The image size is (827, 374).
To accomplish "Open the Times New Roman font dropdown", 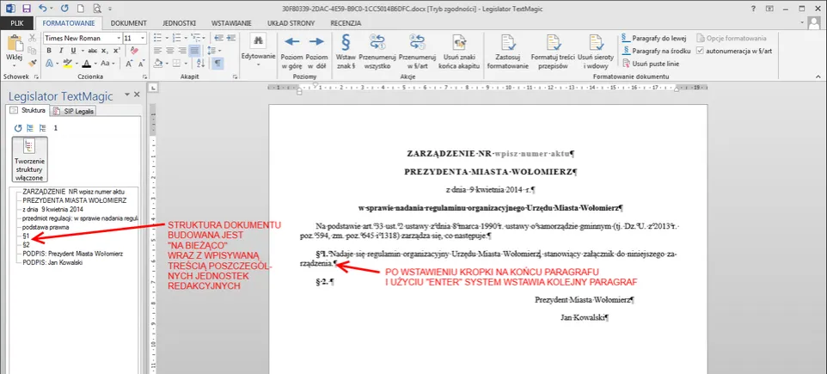I will click(x=119, y=38).
